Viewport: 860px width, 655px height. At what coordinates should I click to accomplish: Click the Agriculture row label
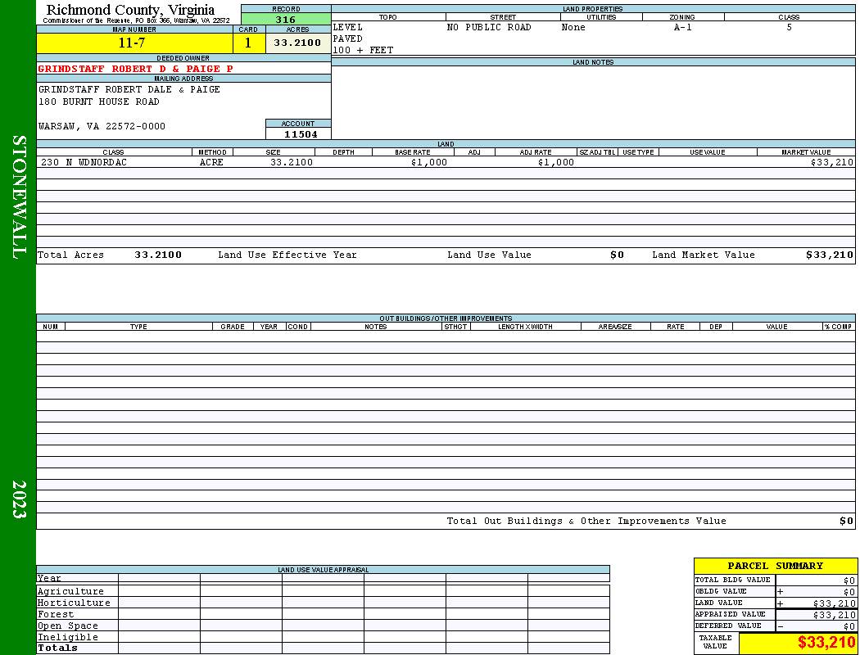tap(70, 591)
